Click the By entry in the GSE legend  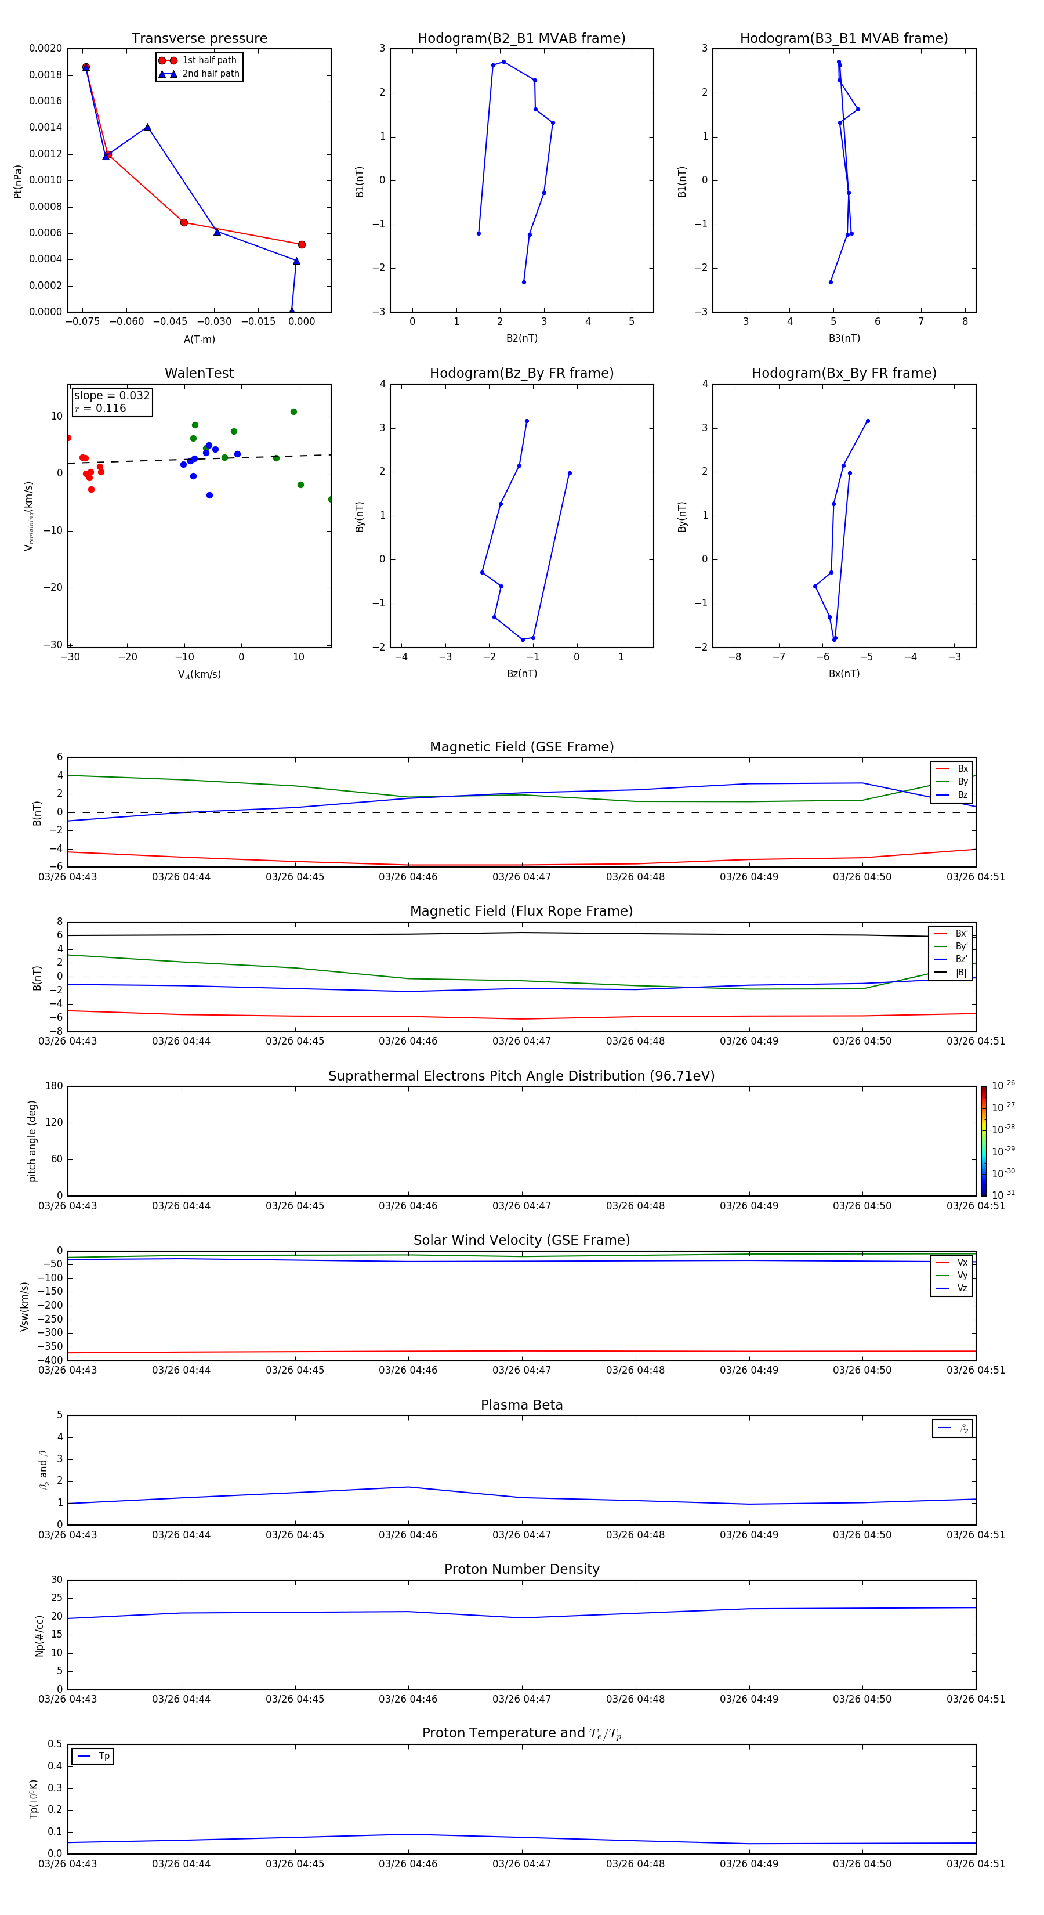(x=952, y=781)
